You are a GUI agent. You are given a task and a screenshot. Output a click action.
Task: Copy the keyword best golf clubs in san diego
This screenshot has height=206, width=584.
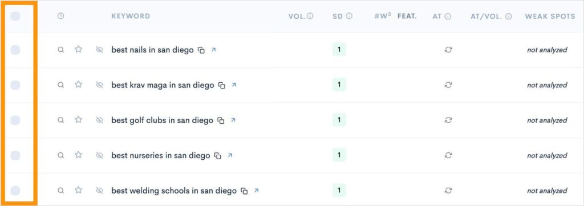click(221, 121)
